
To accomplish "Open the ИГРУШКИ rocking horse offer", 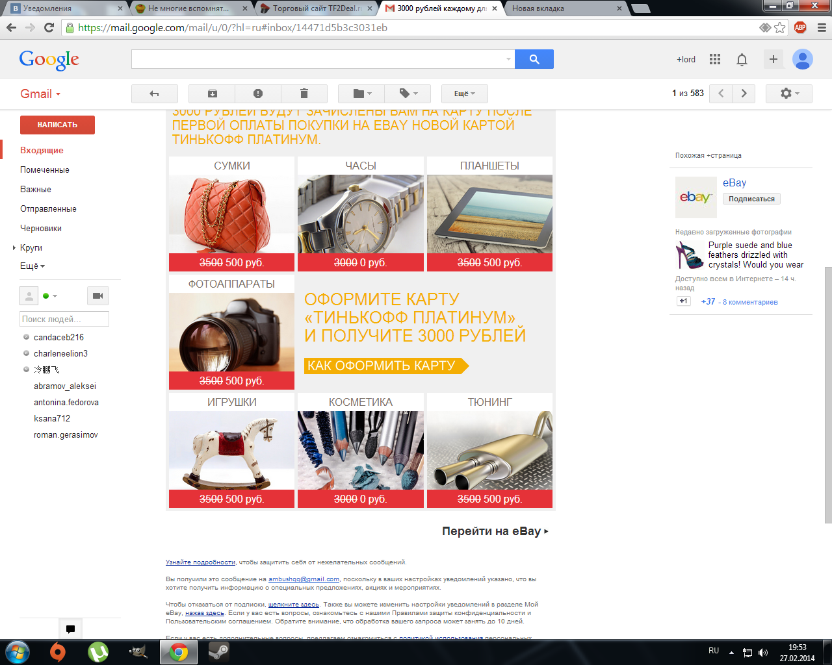I will pos(231,450).
